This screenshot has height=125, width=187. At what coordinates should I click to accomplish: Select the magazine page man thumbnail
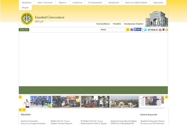pyautogui.click(x=152, y=102)
